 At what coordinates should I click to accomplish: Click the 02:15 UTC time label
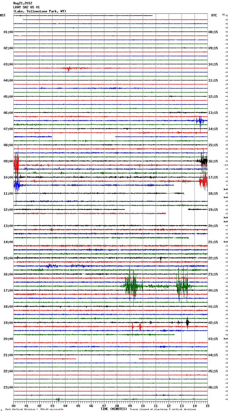pyautogui.click(x=213, y=323)
